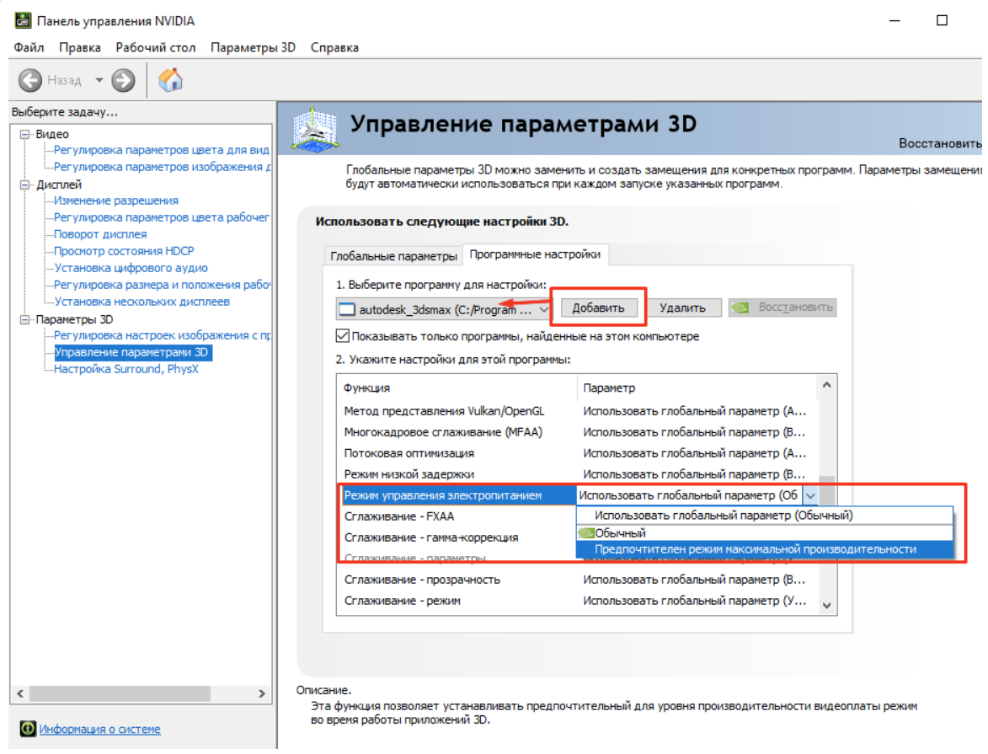988x754 pixels.
Task: Open the program selection combo box
Action: tap(444, 309)
